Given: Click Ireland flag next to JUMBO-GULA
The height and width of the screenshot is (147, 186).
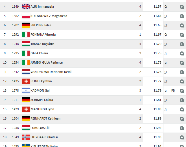Looking at the screenshot, I should pos(26,62).
